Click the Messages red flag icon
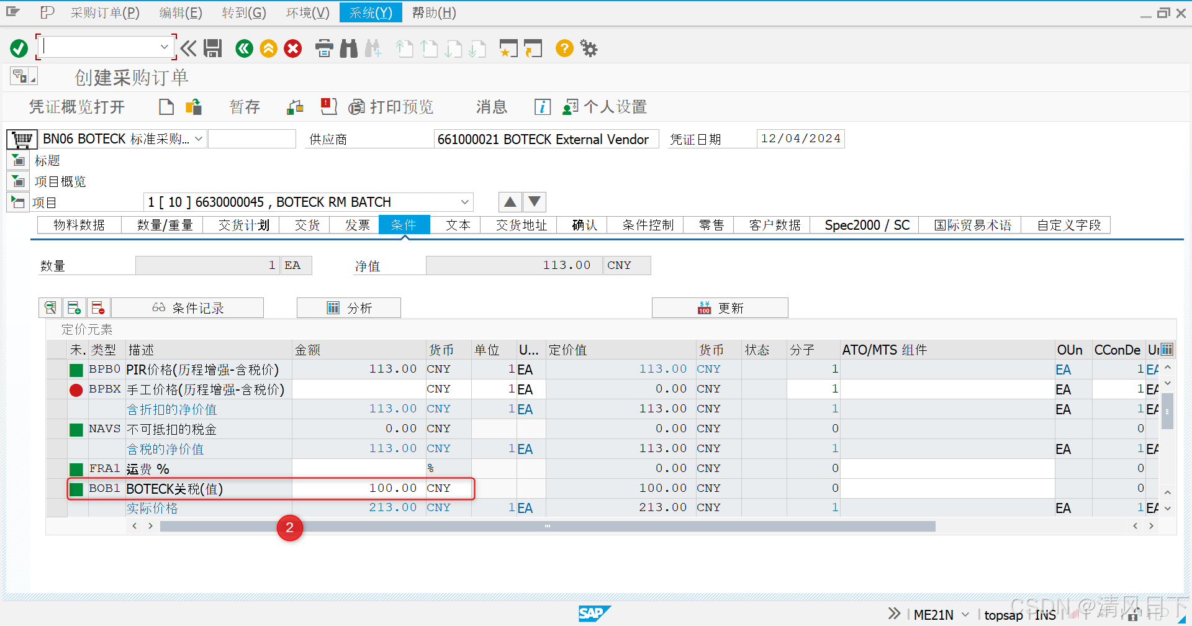Viewport: 1192px width, 626px height. coord(328,107)
